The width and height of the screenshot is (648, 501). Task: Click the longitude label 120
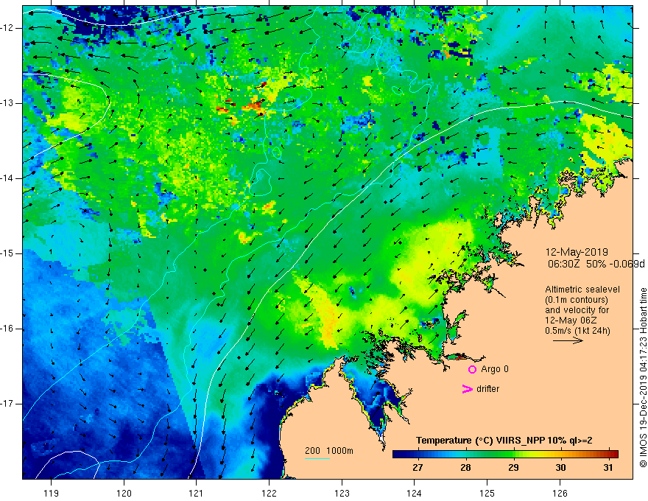pos(124,493)
